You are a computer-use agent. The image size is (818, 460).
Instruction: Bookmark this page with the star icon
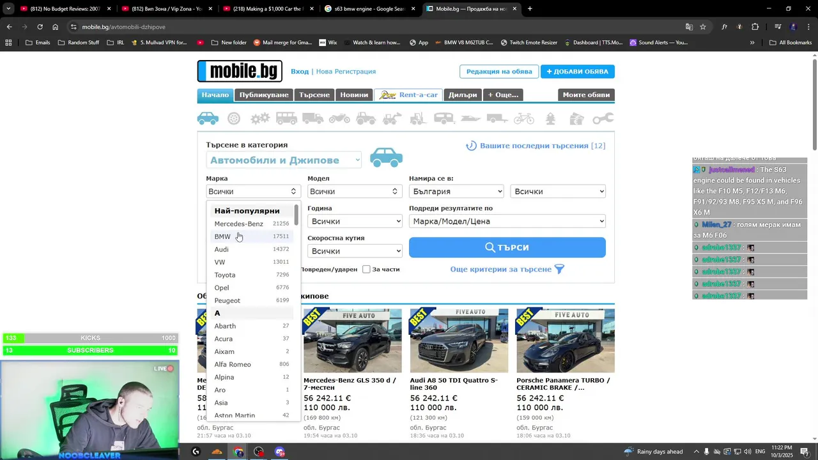703,27
